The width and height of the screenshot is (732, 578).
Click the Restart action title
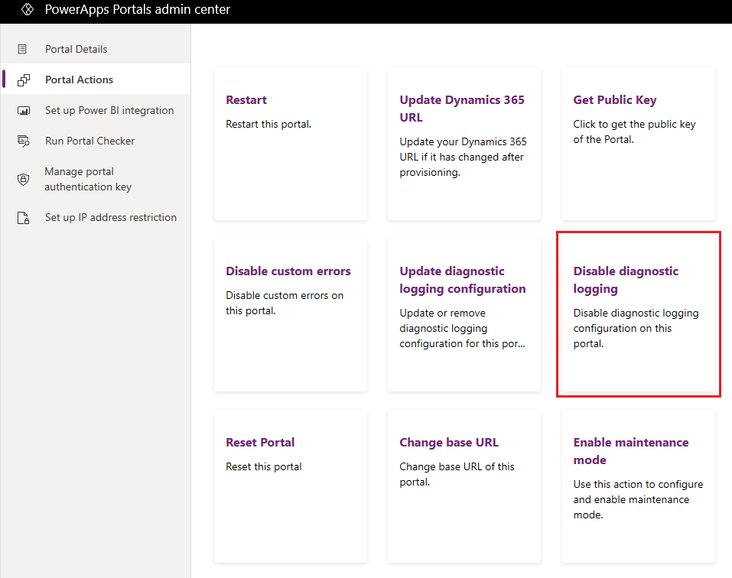coord(246,100)
